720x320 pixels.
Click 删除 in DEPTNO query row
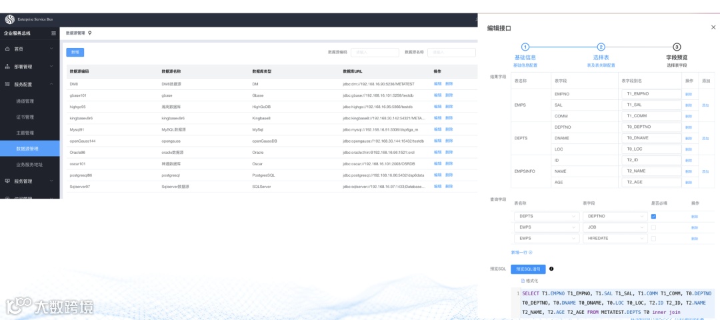(x=694, y=216)
